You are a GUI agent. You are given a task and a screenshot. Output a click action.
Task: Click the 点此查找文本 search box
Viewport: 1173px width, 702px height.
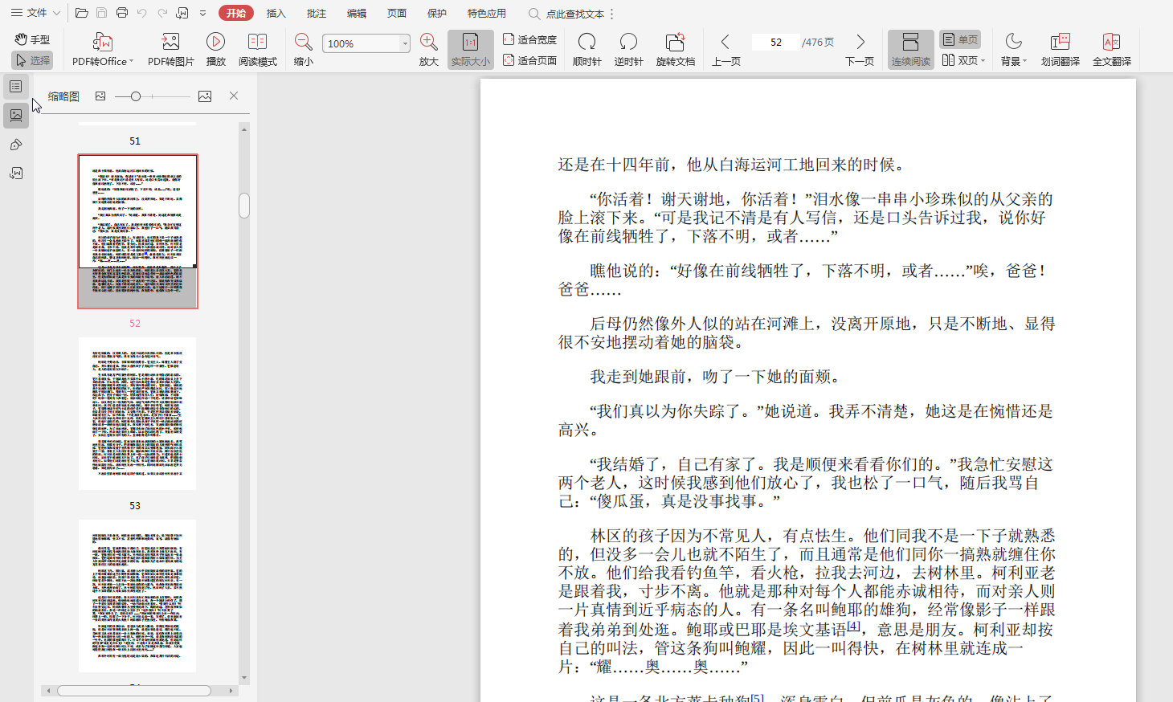pos(566,14)
